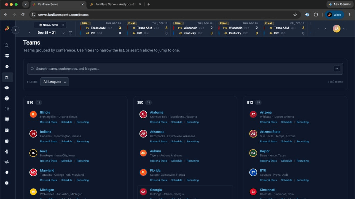355x199 pixels.
Task: Click the active Teams icon in the sidebar
Action: (7, 77)
